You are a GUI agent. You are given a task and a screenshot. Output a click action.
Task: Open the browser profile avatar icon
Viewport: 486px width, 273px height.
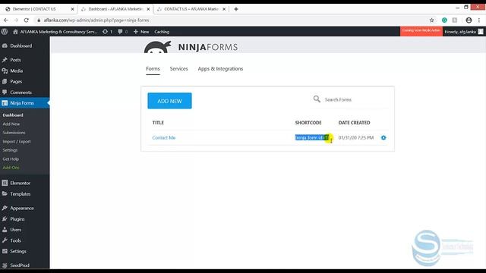coord(469,20)
